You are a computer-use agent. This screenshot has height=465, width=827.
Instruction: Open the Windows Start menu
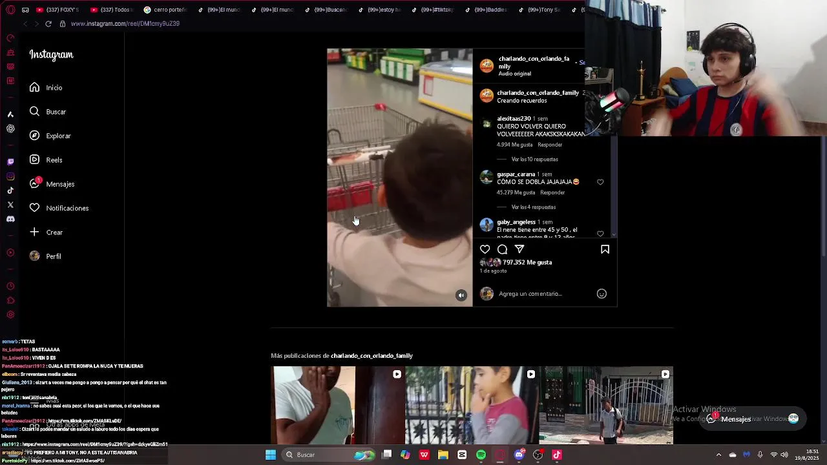coord(271,455)
